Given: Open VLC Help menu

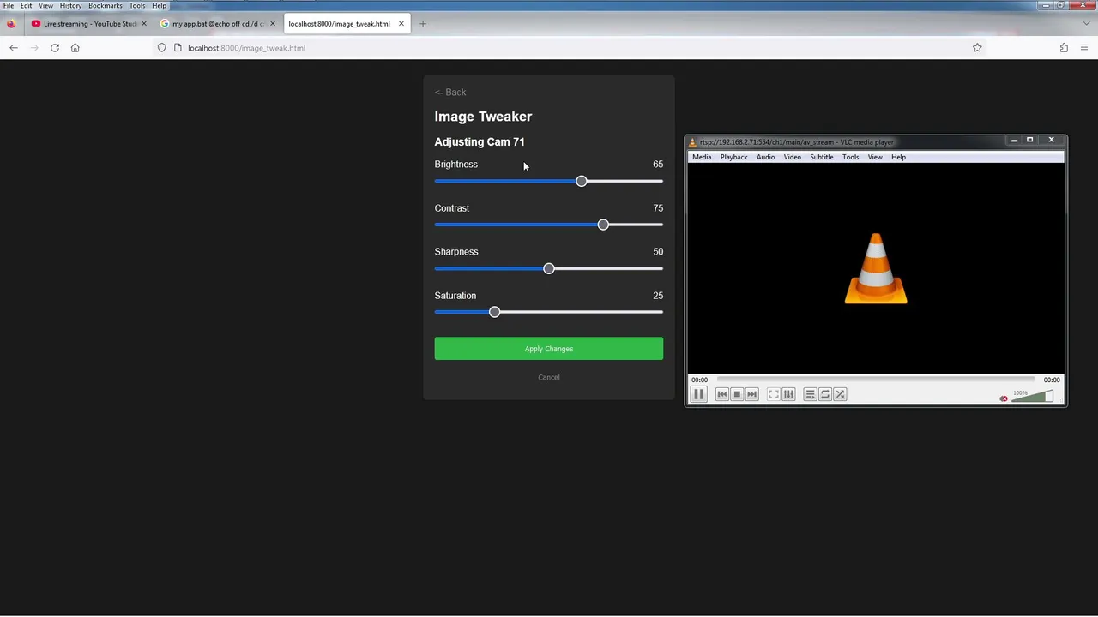Looking at the screenshot, I should click(x=898, y=157).
